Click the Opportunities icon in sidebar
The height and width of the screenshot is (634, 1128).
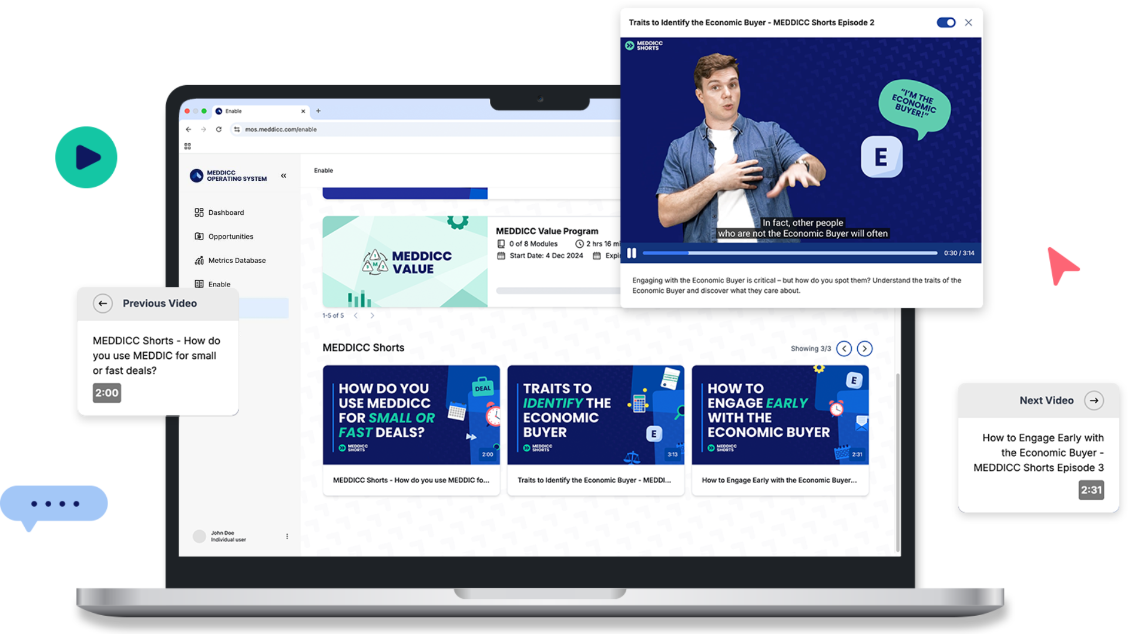pos(199,236)
